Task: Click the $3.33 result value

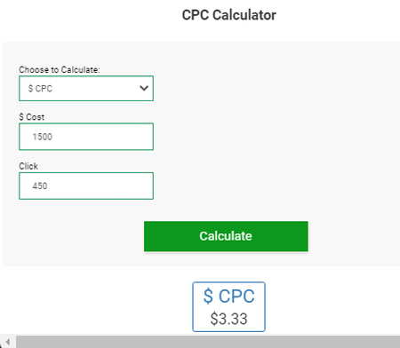Action: click(x=228, y=319)
